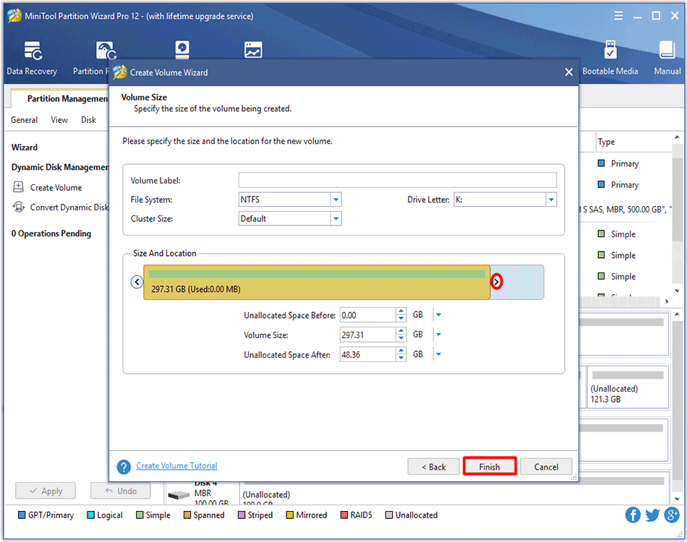Screen dimensions: 687x542
Task: Click '0 Operations Pending' text
Action: pos(51,233)
